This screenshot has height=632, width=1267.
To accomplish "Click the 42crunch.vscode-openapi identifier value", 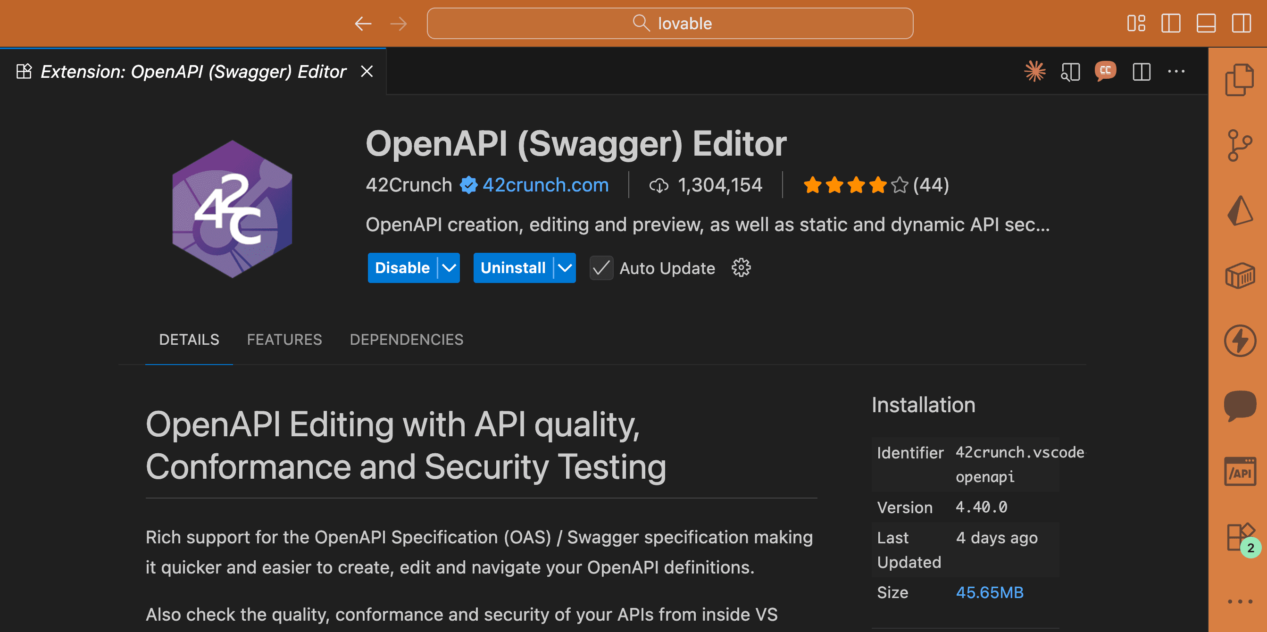I will click(x=1020, y=464).
